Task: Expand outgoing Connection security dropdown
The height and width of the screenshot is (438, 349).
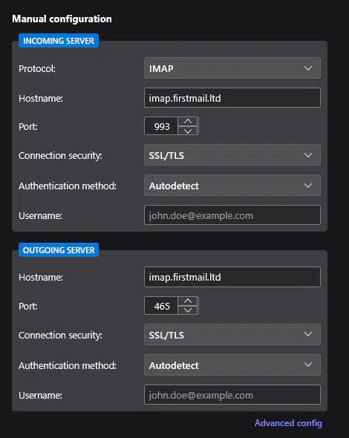Action: click(x=232, y=335)
